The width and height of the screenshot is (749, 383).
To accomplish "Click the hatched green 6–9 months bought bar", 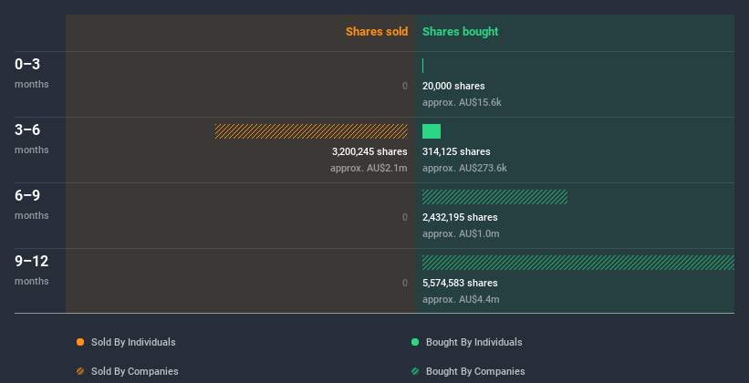I will coord(494,197).
